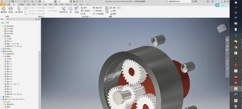Screen dimensions: 242x109
Task: Choose the V型皮带 V-belts tool
Action: point(85,11)
